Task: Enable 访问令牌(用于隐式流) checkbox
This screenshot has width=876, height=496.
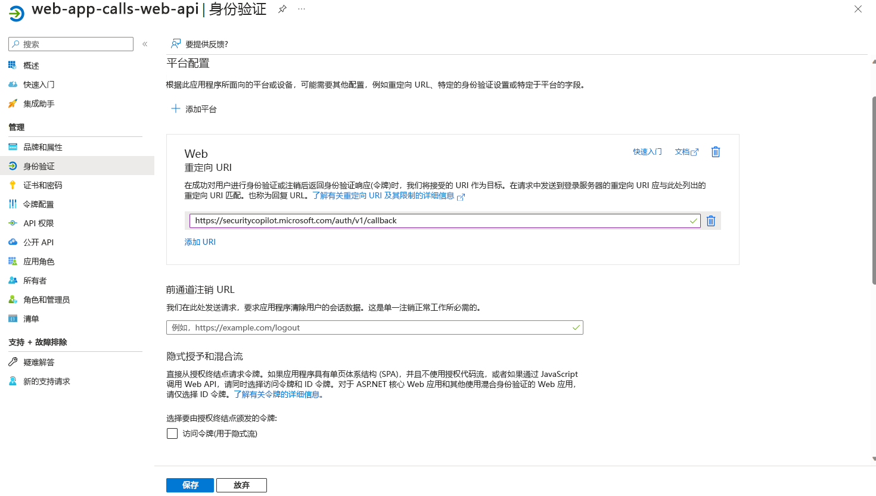Action: click(171, 433)
